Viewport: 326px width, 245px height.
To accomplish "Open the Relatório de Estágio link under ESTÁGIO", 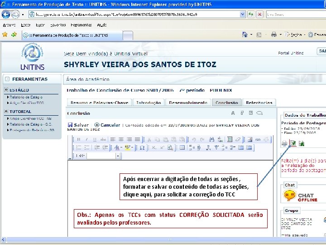I will [26, 97].
